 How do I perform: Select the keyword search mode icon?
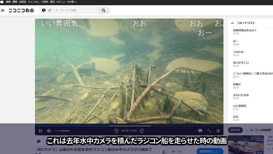point(44,10)
